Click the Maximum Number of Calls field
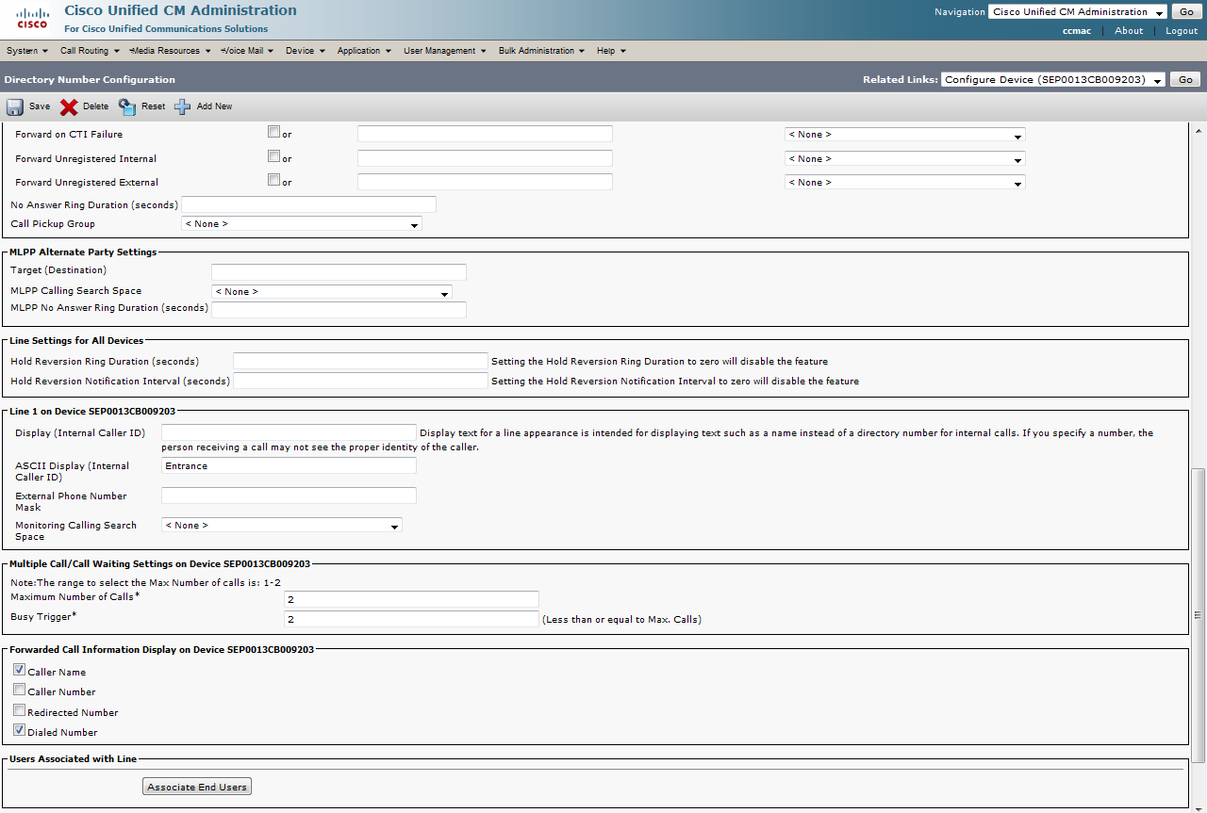1207x813 pixels. click(411, 599)
